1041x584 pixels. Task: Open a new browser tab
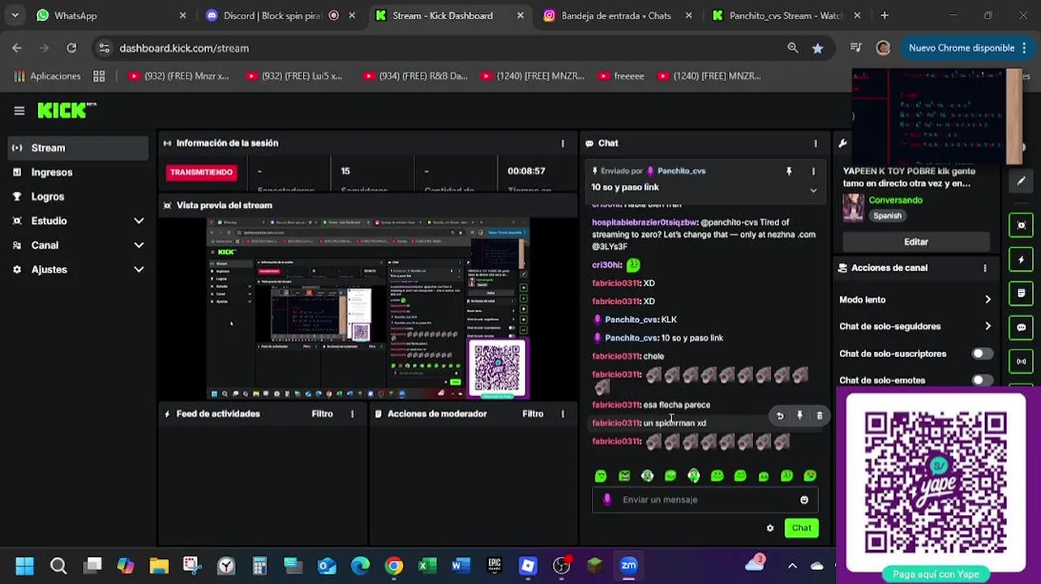click(885, 15)
